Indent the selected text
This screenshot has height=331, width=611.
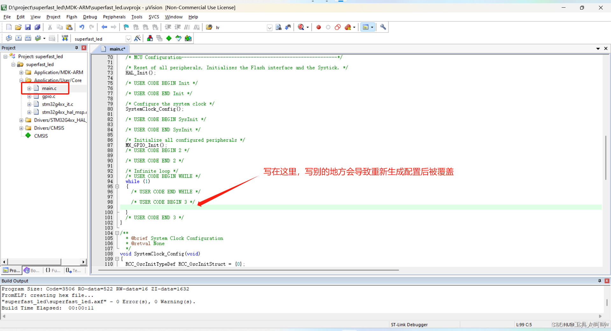pyautogui.click(x=168, y=27)
